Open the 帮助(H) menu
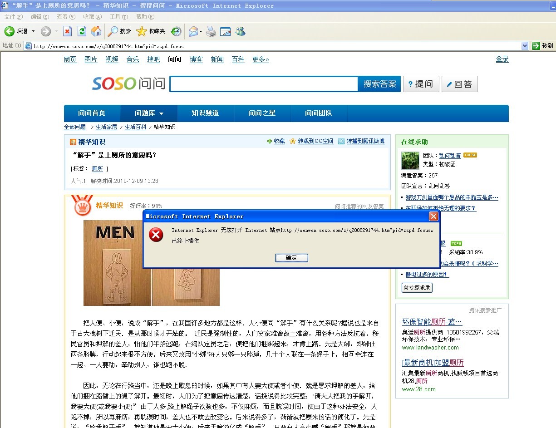The width and height of the screenshot is (556, 428). click(145, 17)
